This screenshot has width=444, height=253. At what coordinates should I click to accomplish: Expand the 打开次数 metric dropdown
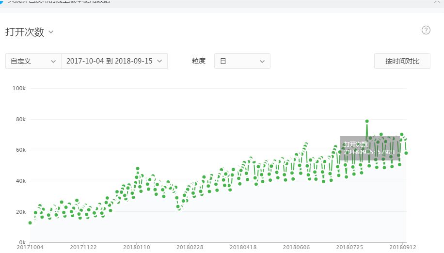coord(51,32)
